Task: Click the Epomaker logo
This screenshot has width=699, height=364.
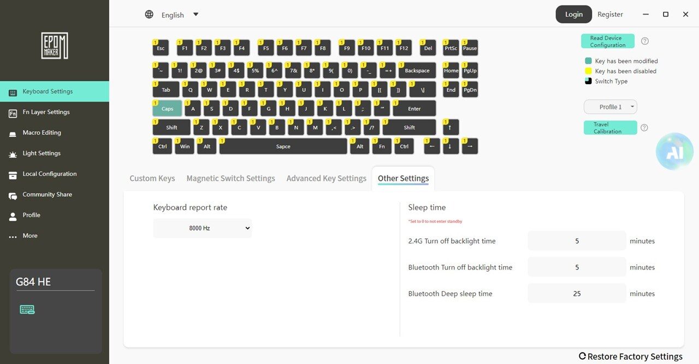Action: coord(55,46)
